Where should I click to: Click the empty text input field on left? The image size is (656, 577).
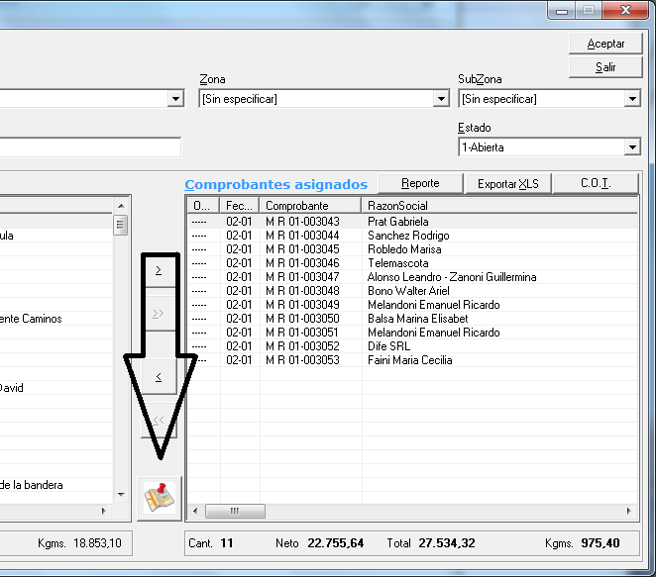click(89, 147)
